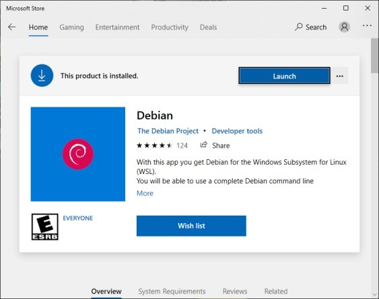Click the Debian swirl logo tile
Image resolution: width=379 pixels, height=299 pixels.
click(78, 155)
